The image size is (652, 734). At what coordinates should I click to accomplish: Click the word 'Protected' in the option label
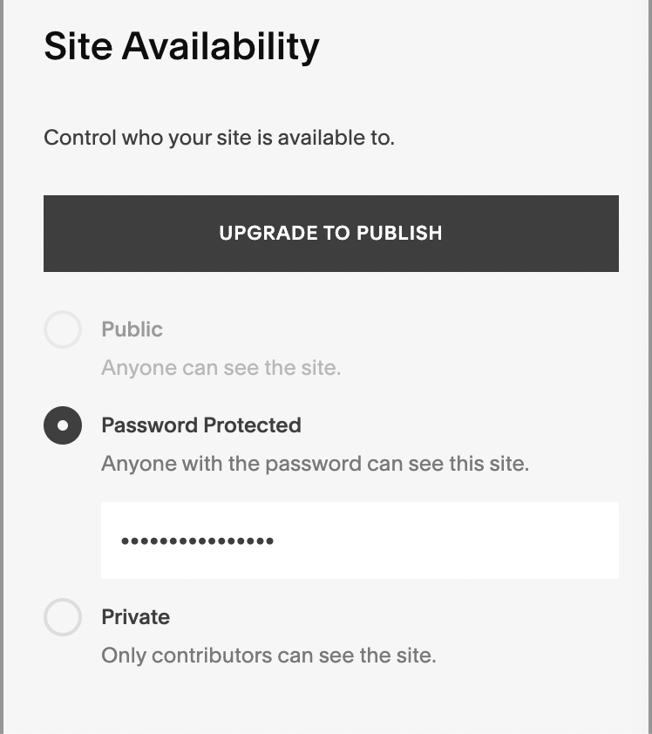[252, 425]
